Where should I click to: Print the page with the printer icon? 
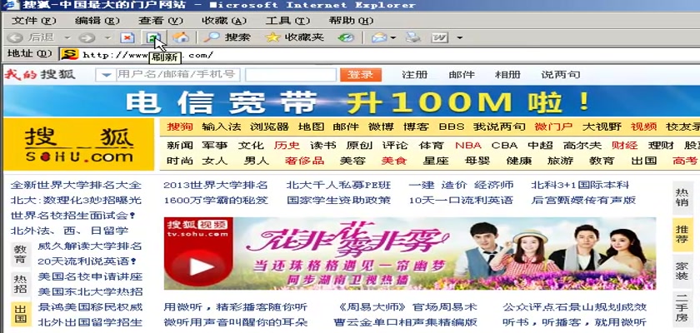[413, 37]
